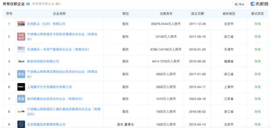Click the 明烁 logo icon
This screenshot has height=128, width=271.
[21, 74]
